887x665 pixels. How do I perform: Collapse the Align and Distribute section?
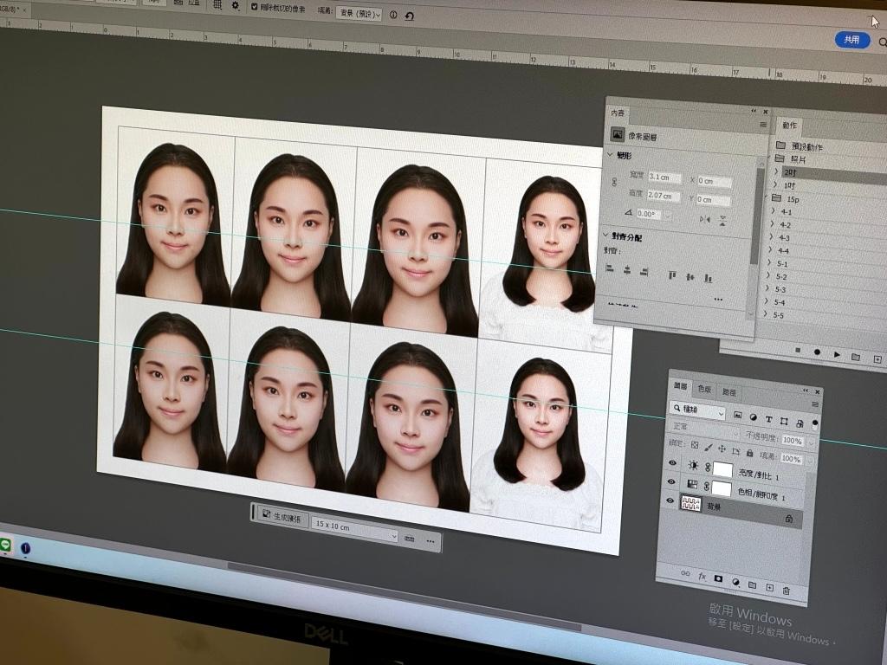coord(605,234)
